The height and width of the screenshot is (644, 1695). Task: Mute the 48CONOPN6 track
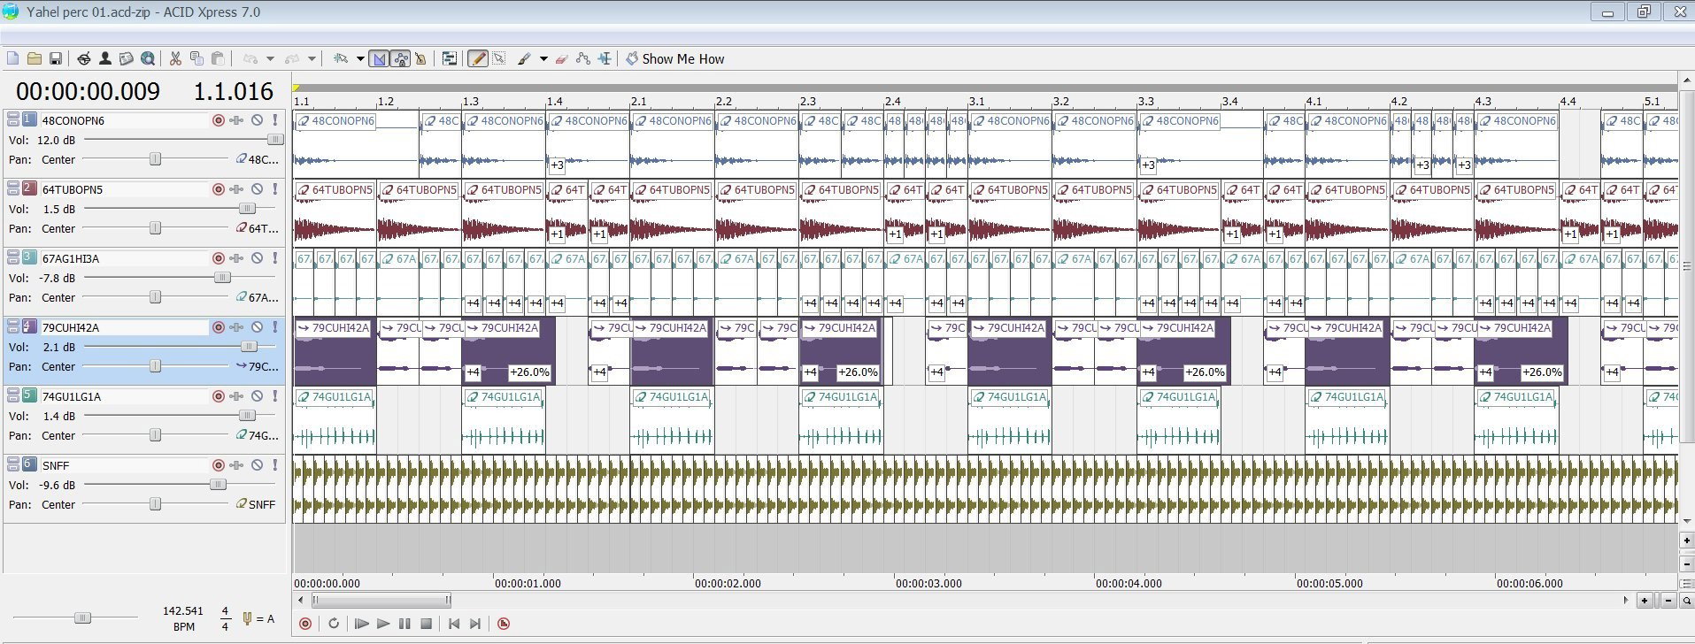tap(257, 120)
